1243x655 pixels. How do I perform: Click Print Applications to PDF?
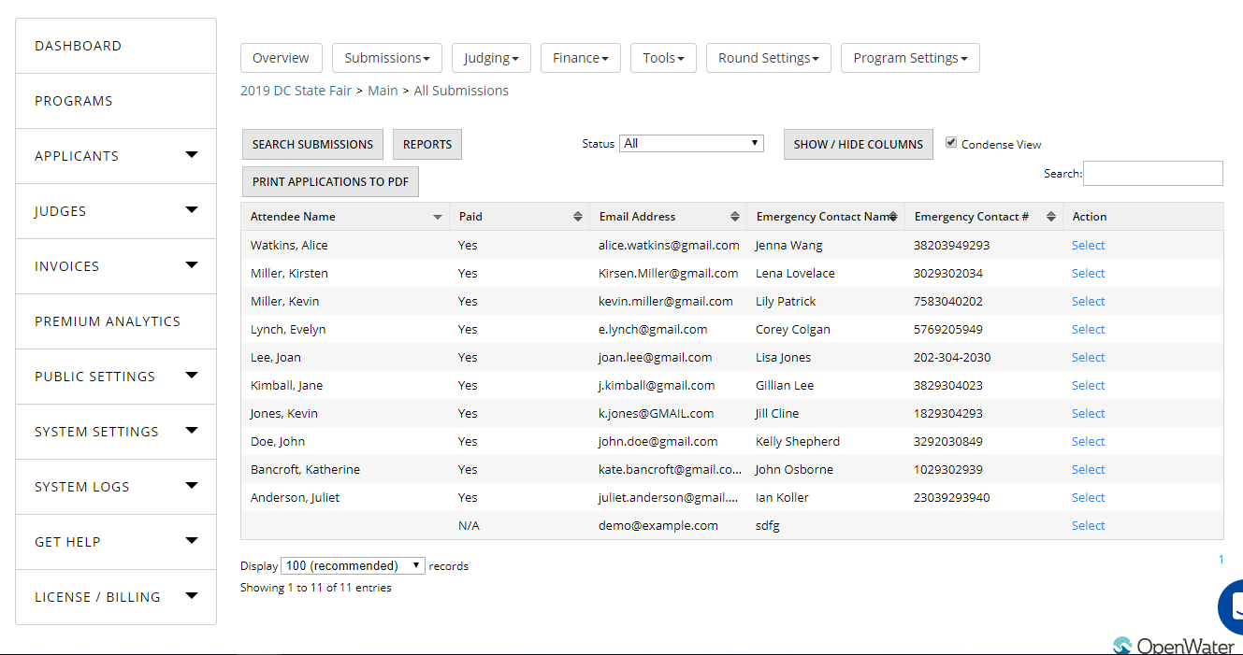pos(330,181)
